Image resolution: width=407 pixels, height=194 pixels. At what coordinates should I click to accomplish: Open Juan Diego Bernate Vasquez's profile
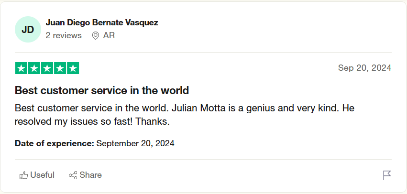(101, 22)
